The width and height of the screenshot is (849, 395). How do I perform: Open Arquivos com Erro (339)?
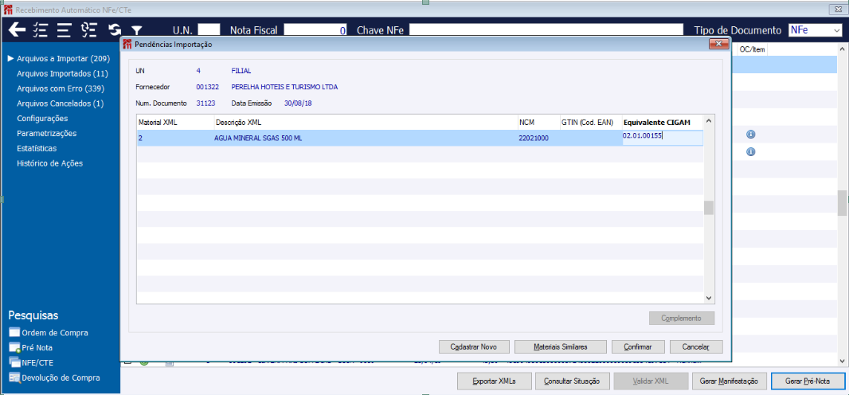tap(61, 88)
